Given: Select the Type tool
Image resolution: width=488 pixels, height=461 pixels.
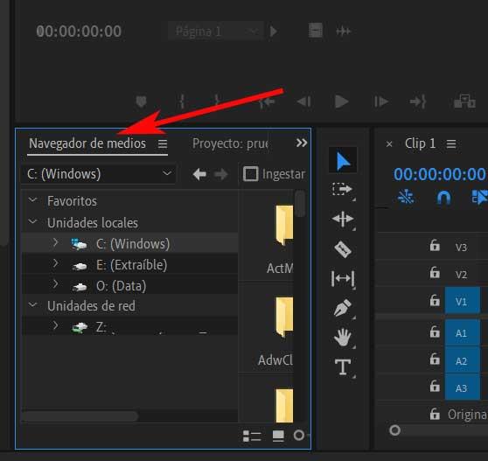Looking at the screenshot, I should click(x=342, y=367).
